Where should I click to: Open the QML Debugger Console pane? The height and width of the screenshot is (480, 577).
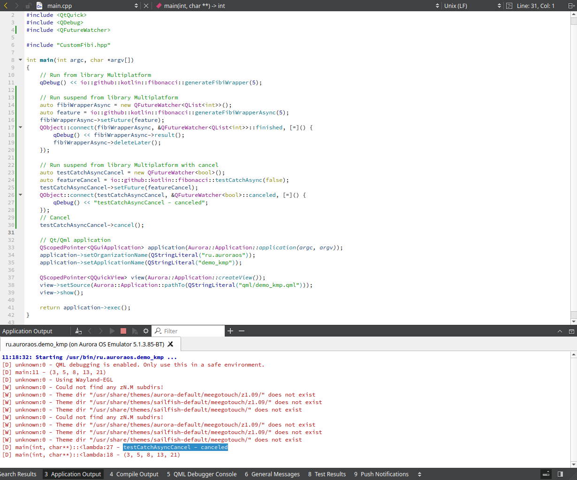tap(202, 474)
